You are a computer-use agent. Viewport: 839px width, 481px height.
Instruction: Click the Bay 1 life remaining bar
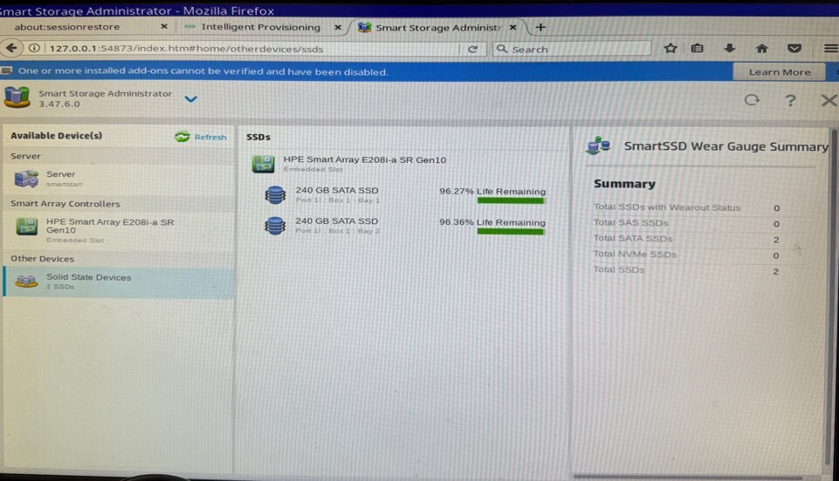[511, 200]
